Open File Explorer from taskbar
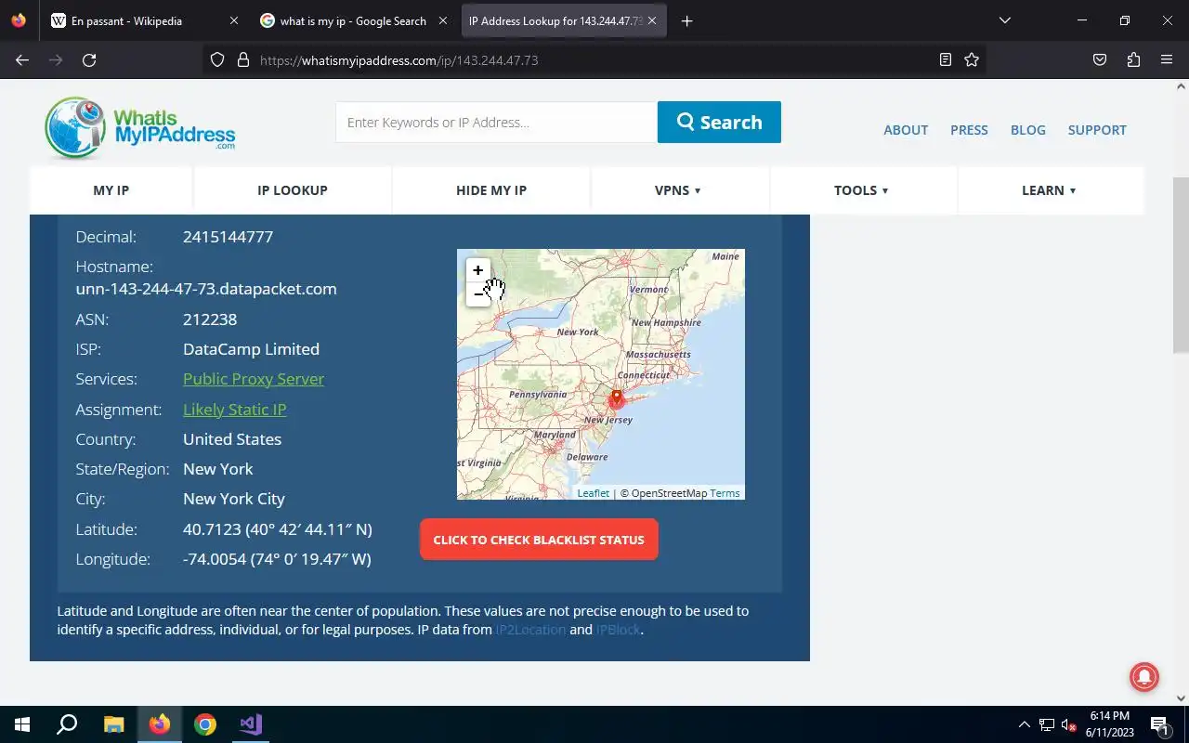This screenshot has height=743, width=1189. pyautogui.click(x=113, y=724)
